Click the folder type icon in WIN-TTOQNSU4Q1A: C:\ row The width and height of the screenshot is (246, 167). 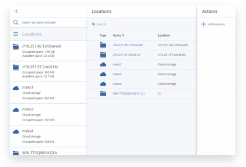coord(103,93)
